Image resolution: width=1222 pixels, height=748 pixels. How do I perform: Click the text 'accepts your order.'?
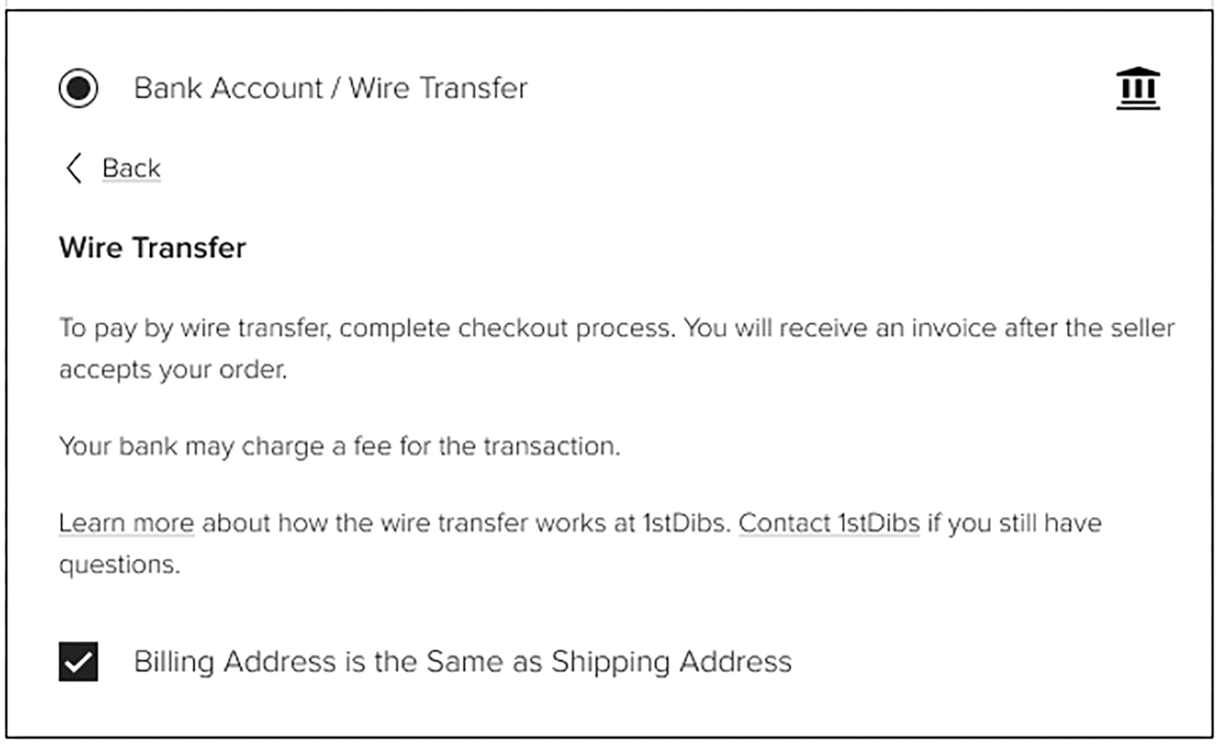(x=173, y=369)
